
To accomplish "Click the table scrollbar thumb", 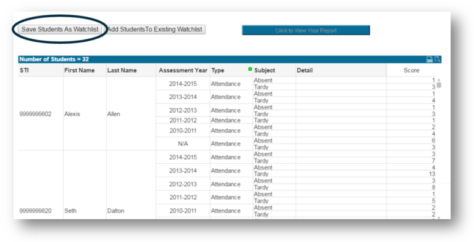I will (439, 85).
